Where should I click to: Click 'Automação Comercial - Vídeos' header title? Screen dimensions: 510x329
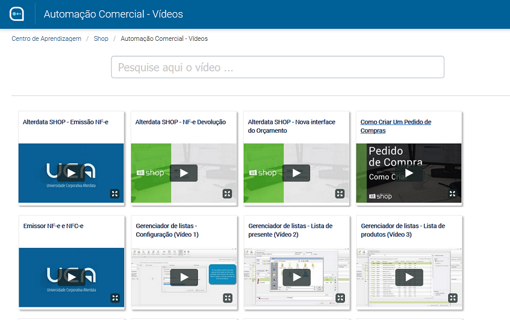click(x=113, y=14)
